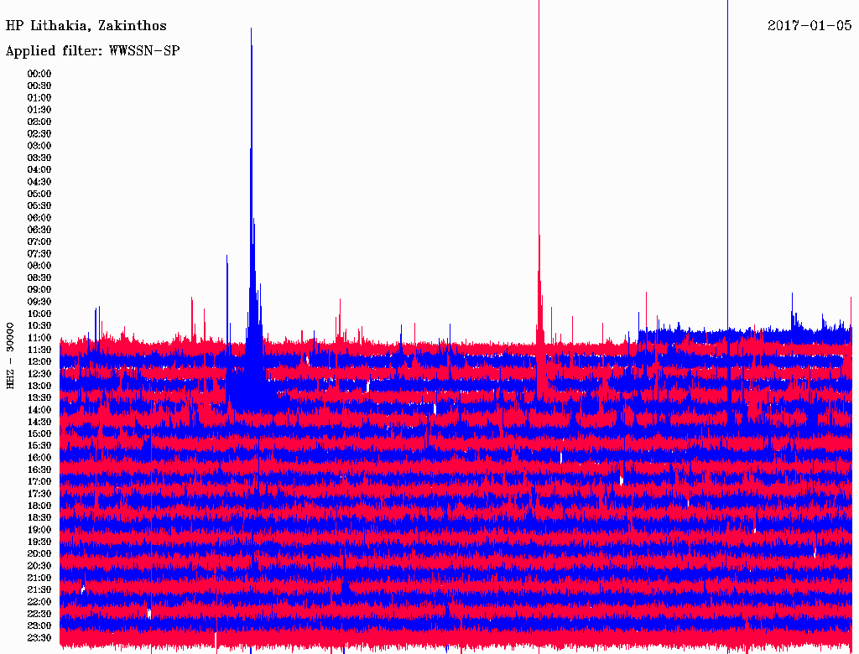This screenshot has height=654, width=859.
Task: Click the '16:00' time label
Action: coord(39,458)
